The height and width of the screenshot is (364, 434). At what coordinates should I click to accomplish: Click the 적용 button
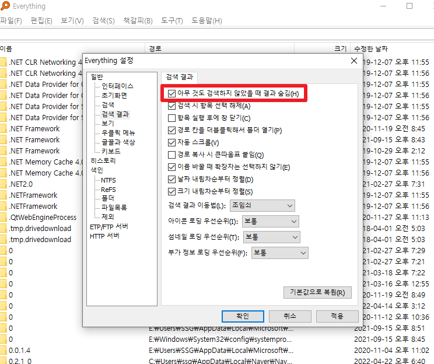(337, 316)
